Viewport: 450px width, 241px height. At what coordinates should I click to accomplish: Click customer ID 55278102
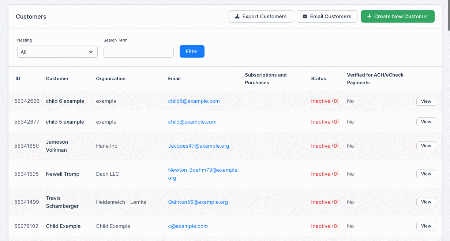(x=26, y=226)
